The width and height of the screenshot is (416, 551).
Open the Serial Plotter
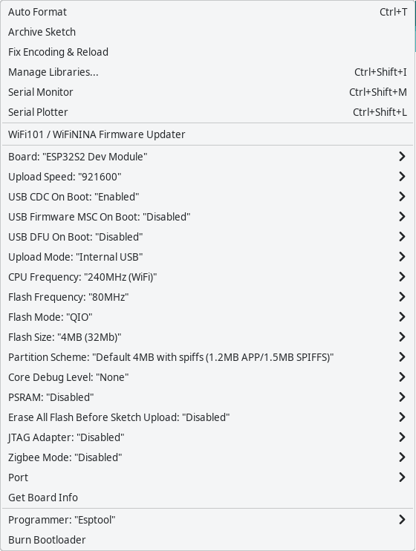(208, 112)
